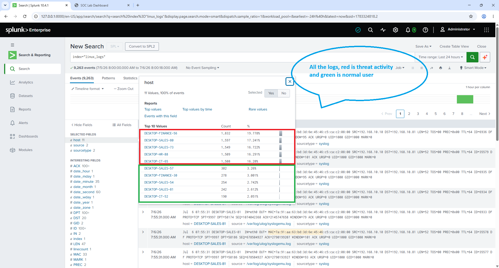Viewport: 499px width, 268px height.
Task: Open the Job dropdown menu
Action: [400, 68]
